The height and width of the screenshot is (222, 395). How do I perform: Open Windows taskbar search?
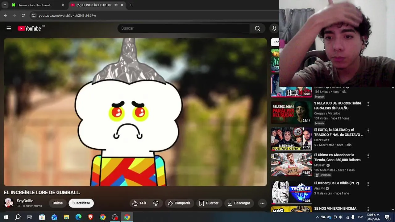(18, 217)
